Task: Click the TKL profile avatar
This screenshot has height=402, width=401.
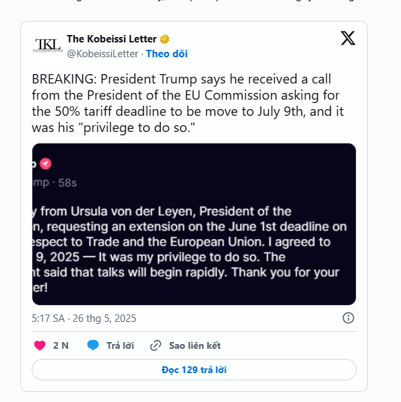Action: 48,46
